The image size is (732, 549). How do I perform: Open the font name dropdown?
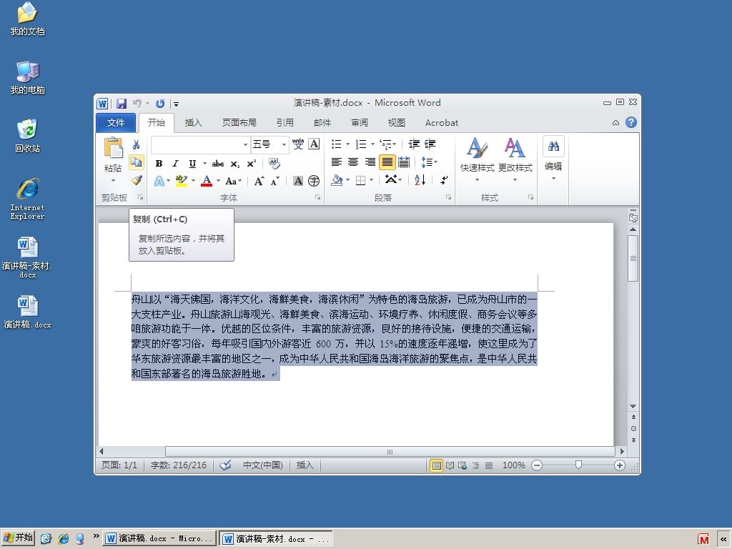coord(246,144)
